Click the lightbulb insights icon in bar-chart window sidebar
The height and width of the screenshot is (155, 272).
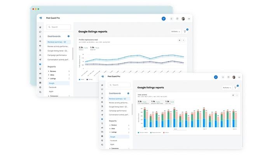pyautogui.click(x=102, y=123)
